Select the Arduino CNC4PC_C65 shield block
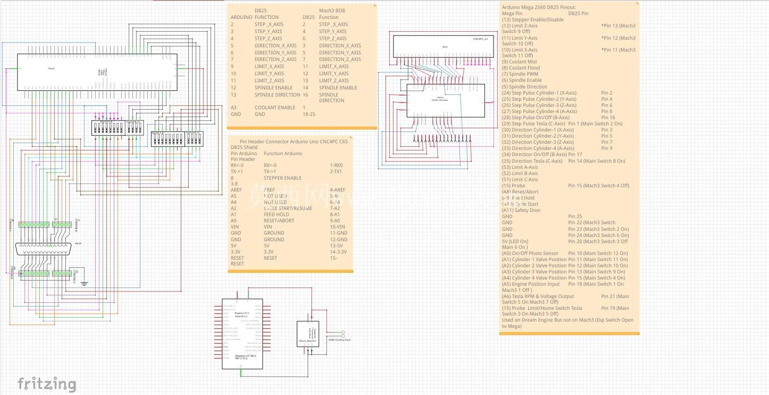Viewport: 769px width, 395px height. click(x=446, y=100)
